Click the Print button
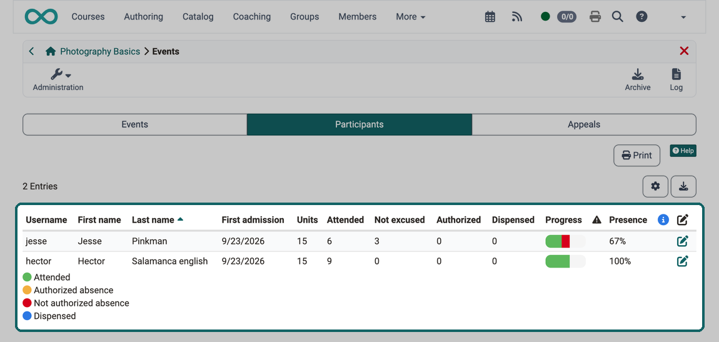Viewport: 719px width, 342px height. tap(637, 156)
